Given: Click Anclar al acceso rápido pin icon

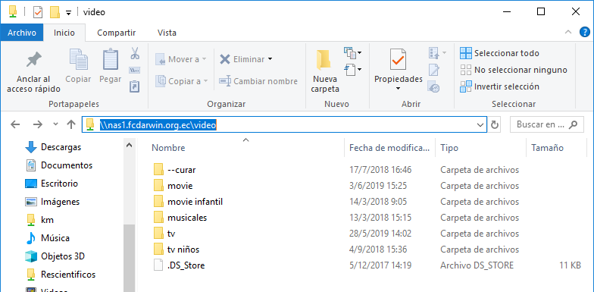Looking at the screenshot, I should pos(33,61).
